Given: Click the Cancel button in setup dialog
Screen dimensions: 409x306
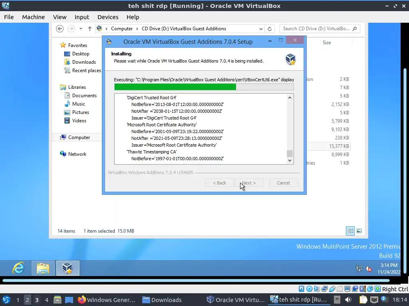Looking at the screenshot, I should [283, 183].
